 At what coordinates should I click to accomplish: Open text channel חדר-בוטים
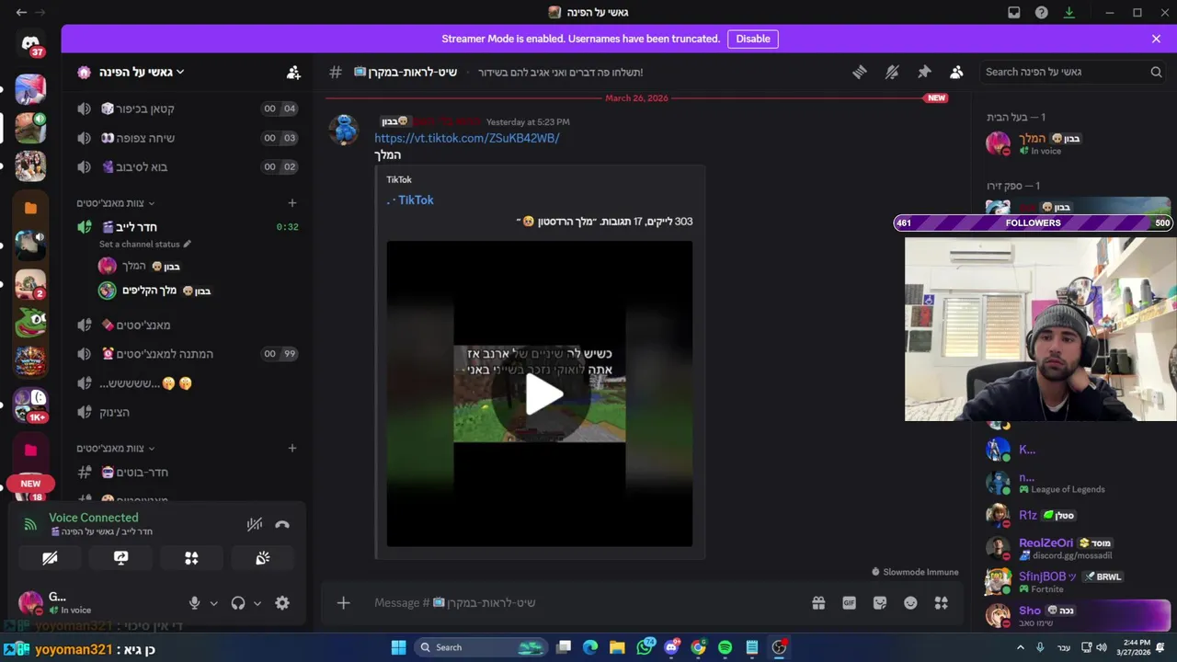[x=188, y=472]
